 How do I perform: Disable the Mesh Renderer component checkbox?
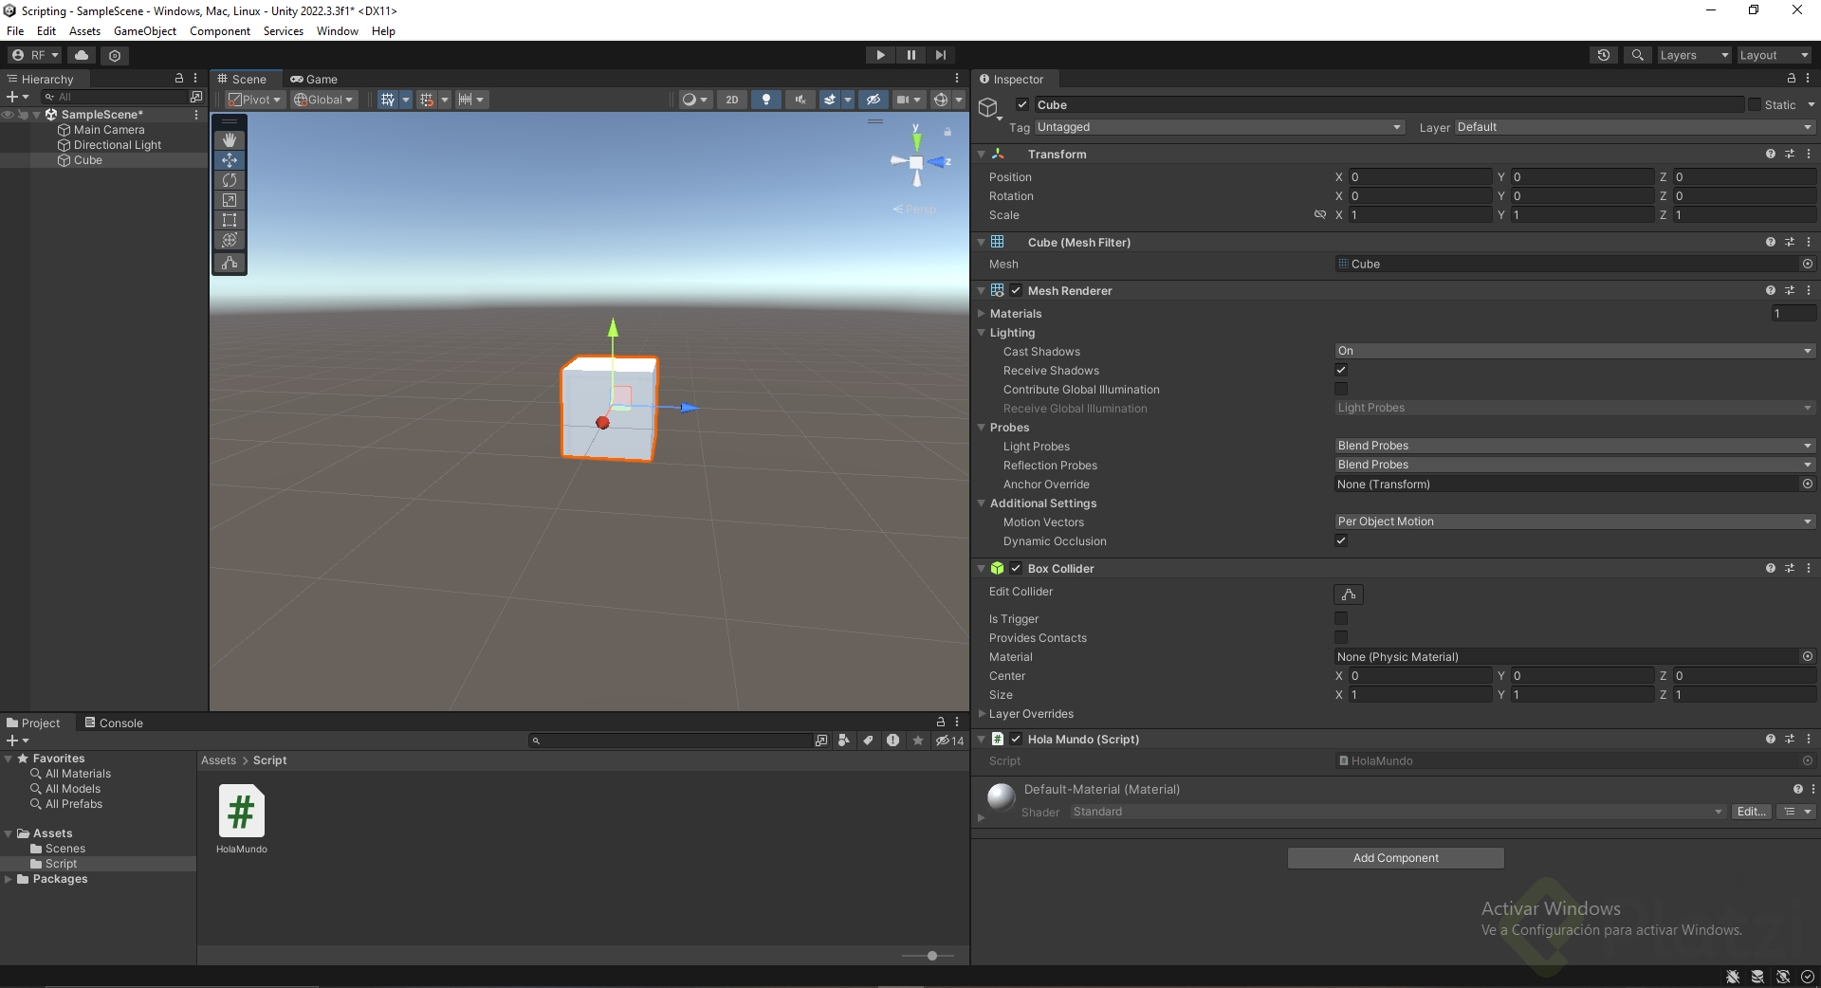(x=1016, y=291)
